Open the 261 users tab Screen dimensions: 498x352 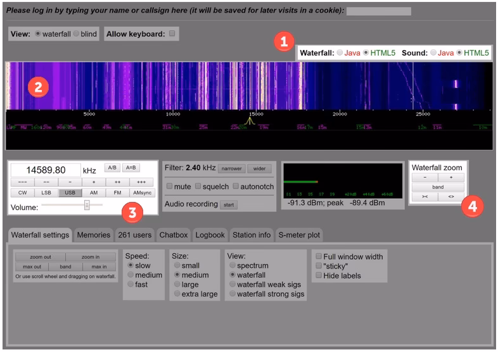(135, 236)
